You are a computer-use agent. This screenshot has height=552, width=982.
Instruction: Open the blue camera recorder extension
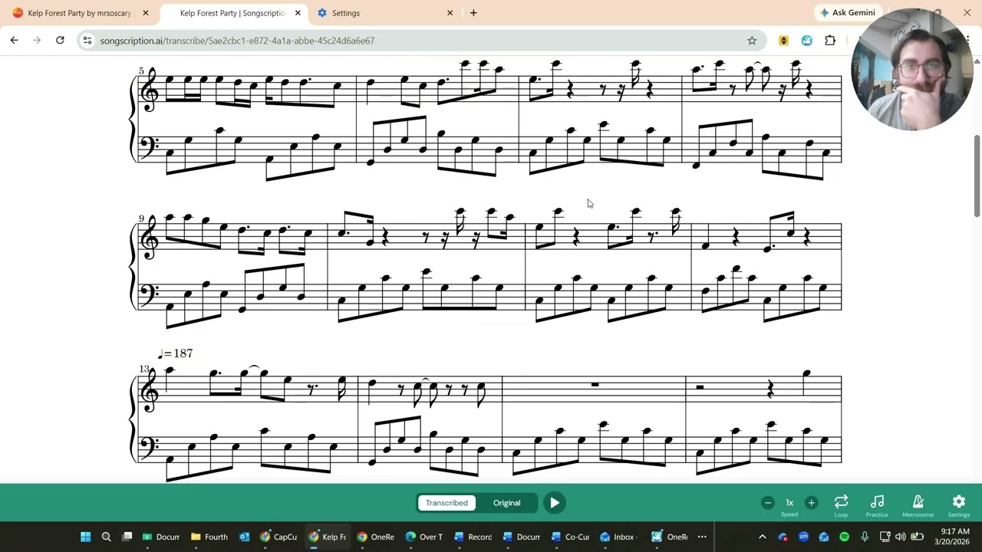click(806, 41)
